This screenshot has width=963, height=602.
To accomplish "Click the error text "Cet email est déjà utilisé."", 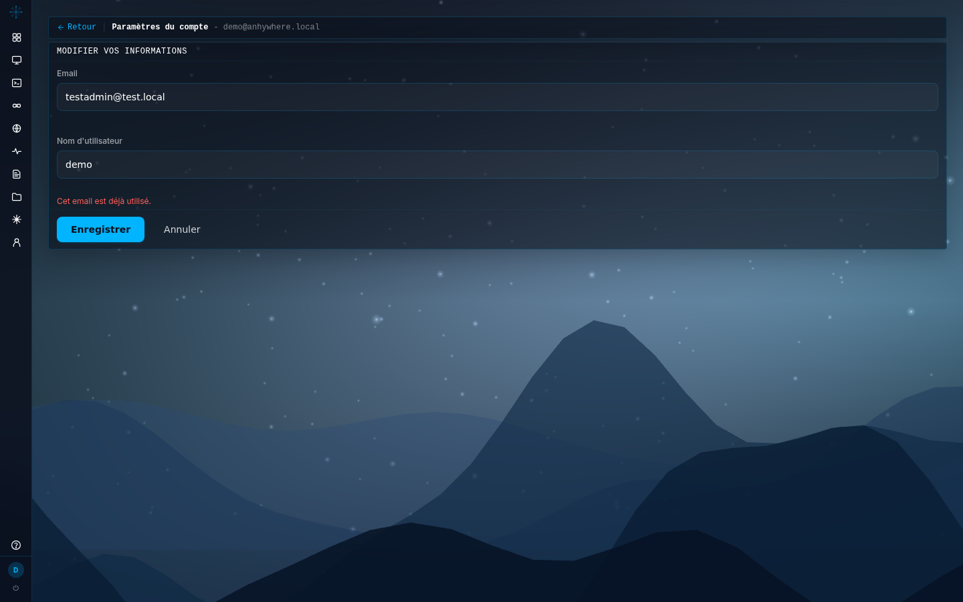I will tap(104, 201).
